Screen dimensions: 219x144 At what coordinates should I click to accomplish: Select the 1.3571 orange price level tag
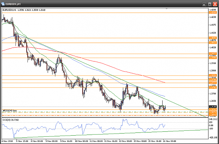point(213,113)
